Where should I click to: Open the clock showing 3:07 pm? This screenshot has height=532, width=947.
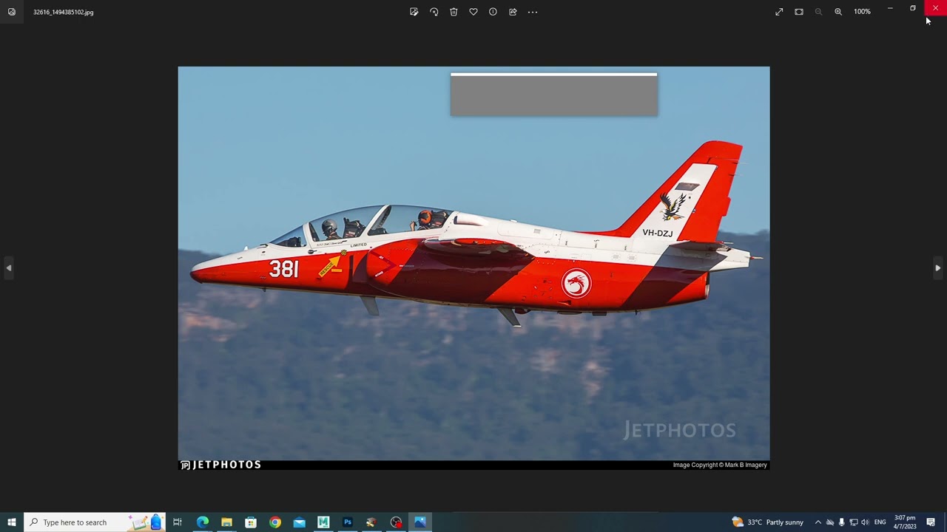(905, 522)
